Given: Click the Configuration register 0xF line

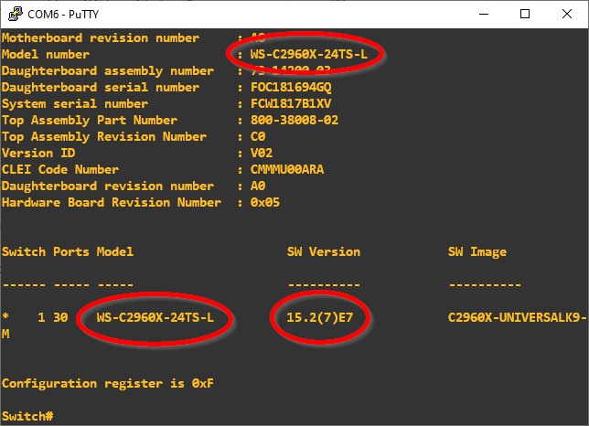Looking at the screenshot, I should tap(108, 383).
